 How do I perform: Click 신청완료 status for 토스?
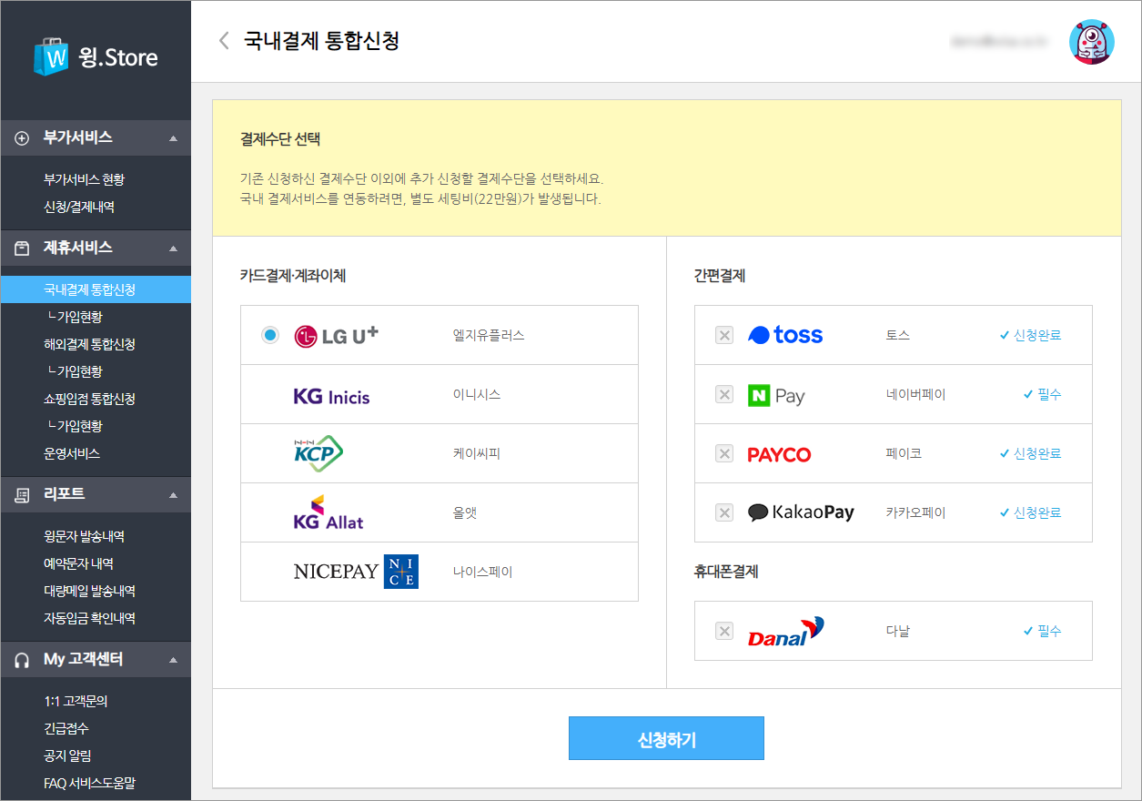tap(1030, 335)
